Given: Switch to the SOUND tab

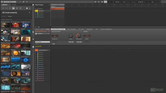Looking at the screenshot, I should (x=48, y=29).
